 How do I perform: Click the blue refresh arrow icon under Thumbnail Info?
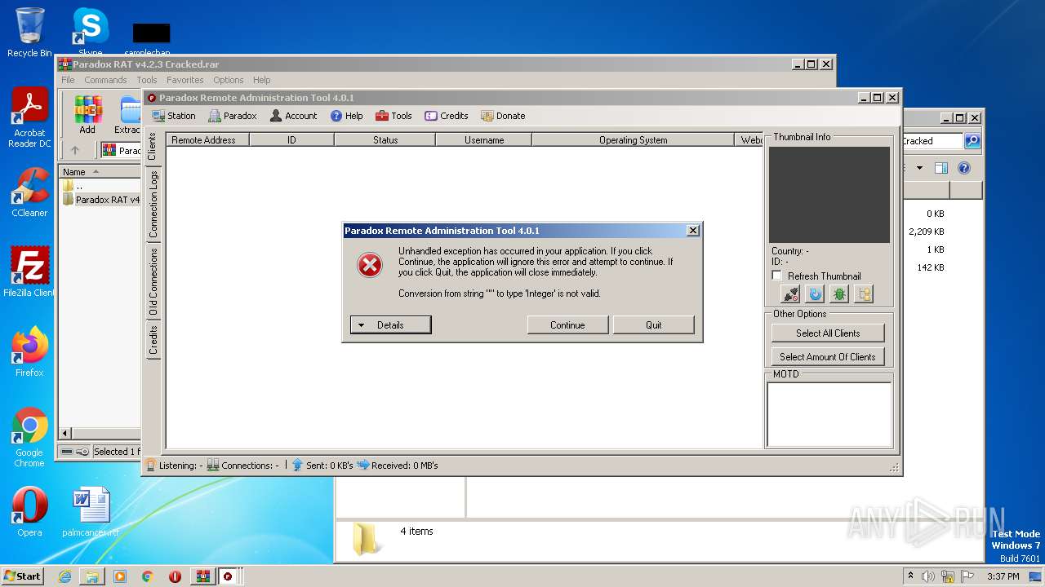pos(815,294)
